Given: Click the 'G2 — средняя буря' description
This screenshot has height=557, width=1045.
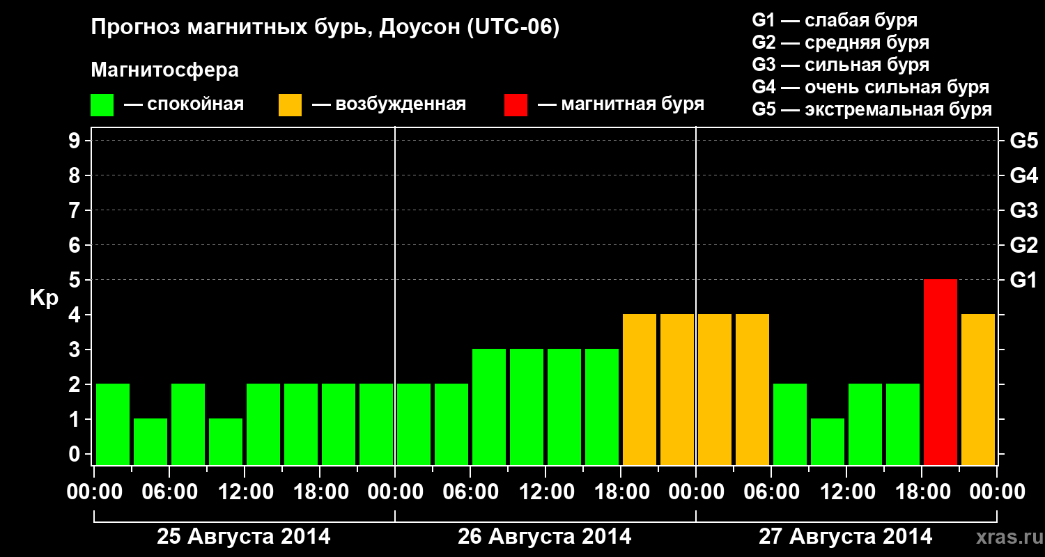Looking at the screenshot, I should 841,42.
